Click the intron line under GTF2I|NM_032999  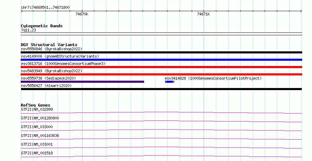(x=161, y=112)
